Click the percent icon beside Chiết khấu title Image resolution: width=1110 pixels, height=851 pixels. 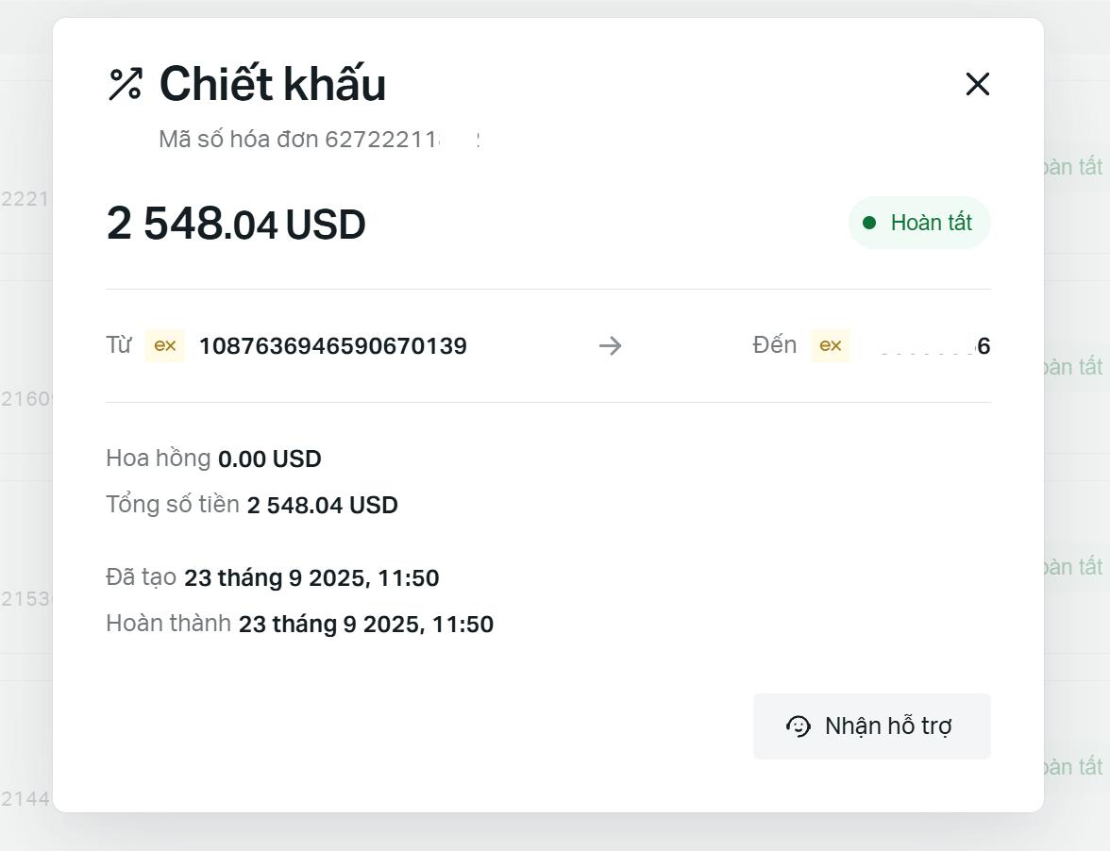pyautogui.click(x=125, y=84)
